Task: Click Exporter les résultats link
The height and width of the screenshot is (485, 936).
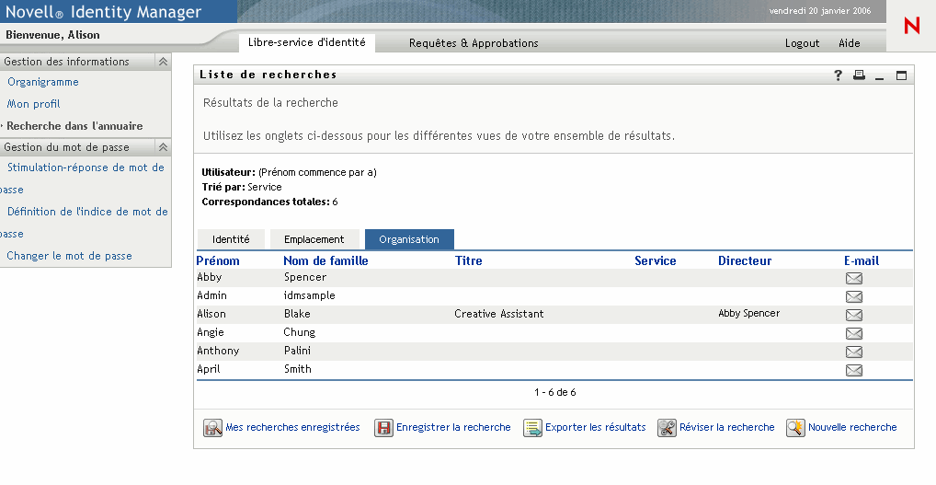Action: [595, 427]
